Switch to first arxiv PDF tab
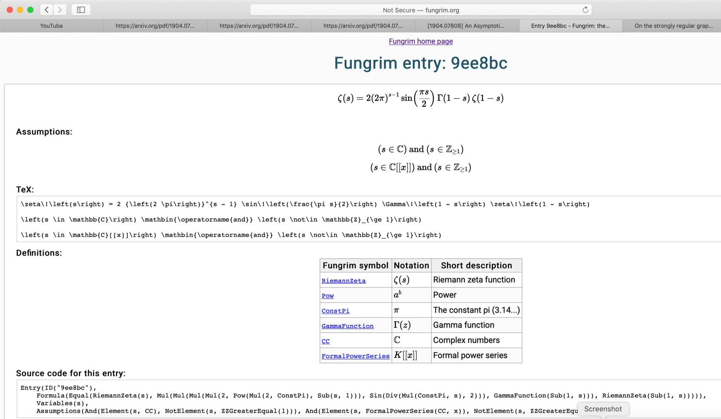 (x=155, y=26)
